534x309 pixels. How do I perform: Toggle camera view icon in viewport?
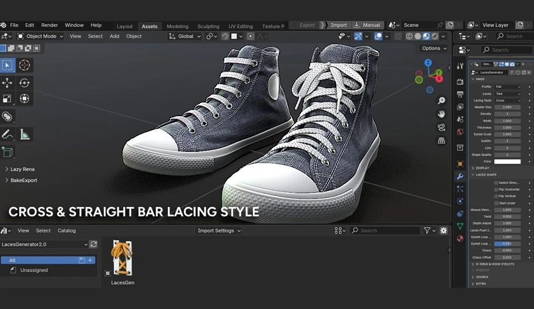pos(441,127)
